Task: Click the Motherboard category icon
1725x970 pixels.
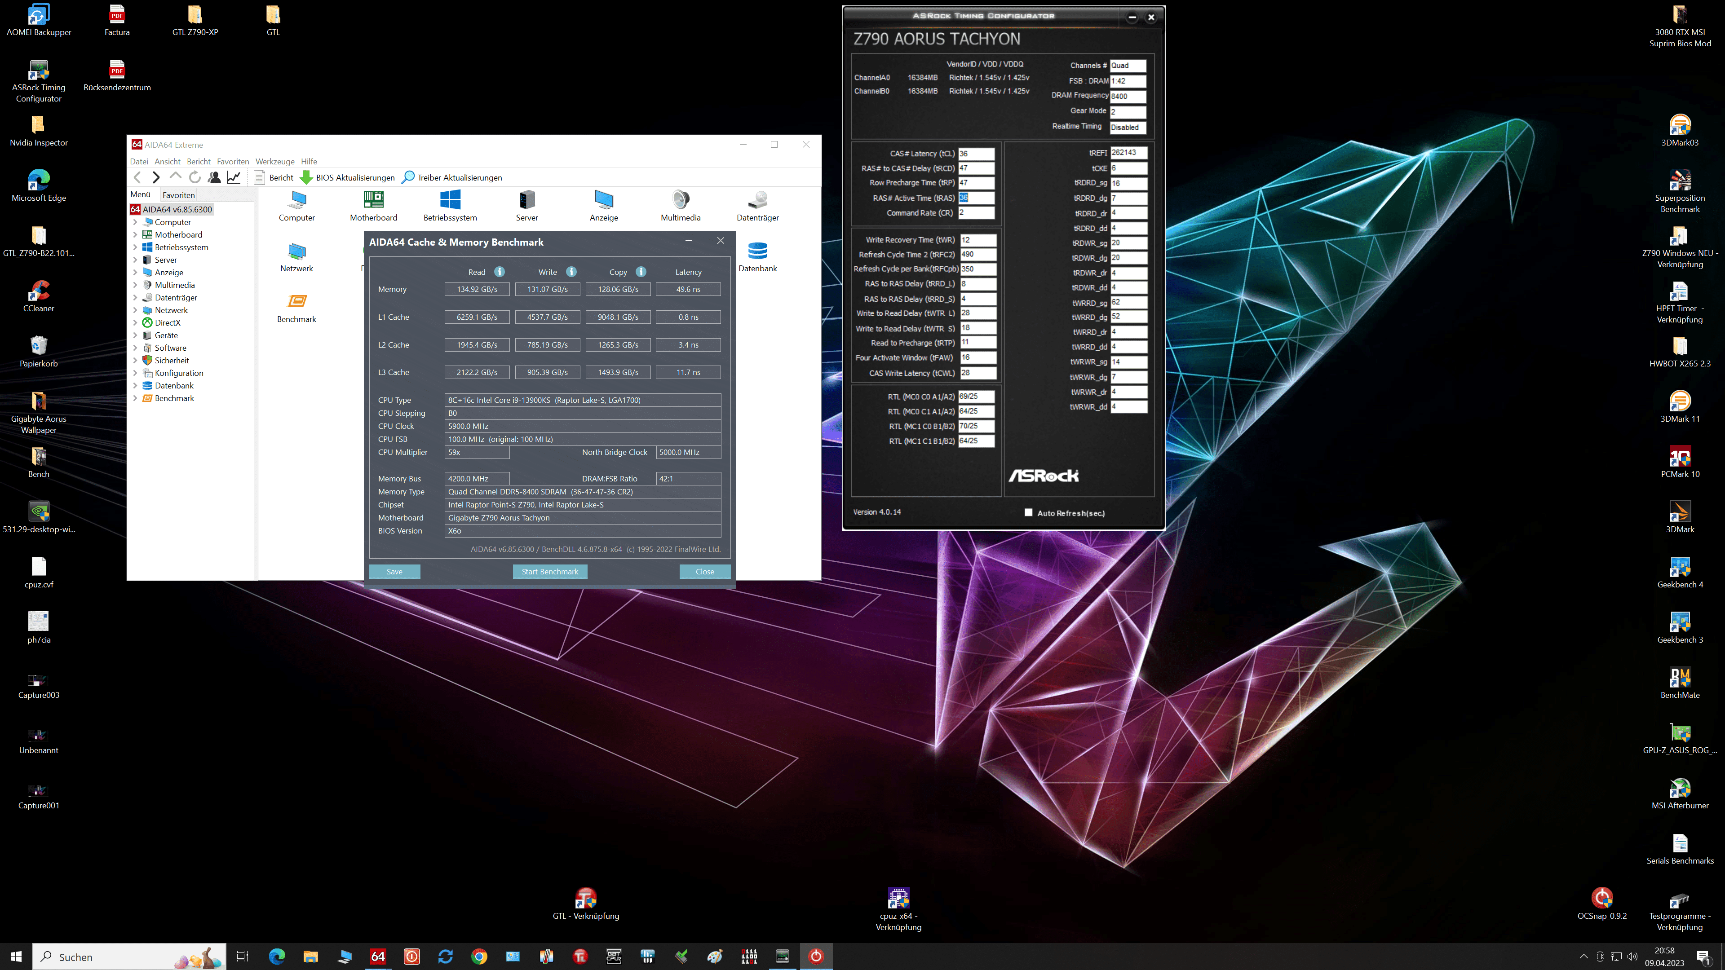Action: pos(373,199)
